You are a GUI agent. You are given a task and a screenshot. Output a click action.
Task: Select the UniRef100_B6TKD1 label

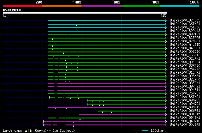tap(185, 97)
